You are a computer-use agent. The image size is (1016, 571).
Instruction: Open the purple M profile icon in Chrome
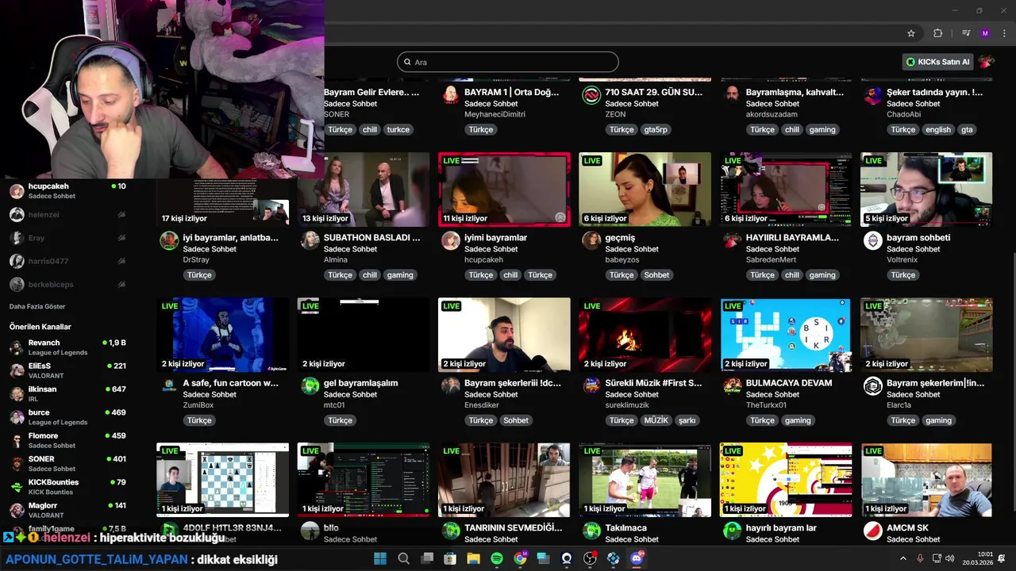[985, 33]
